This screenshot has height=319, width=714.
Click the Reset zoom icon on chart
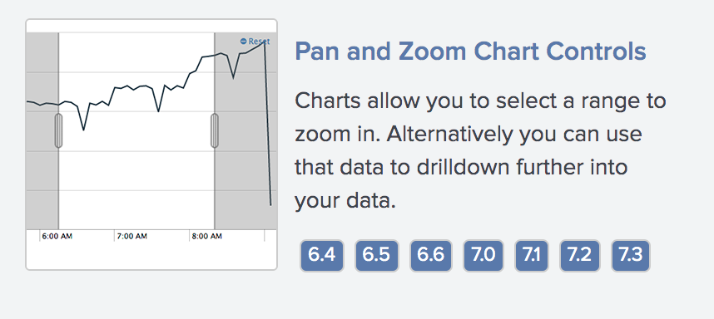(x=243, y=42)
